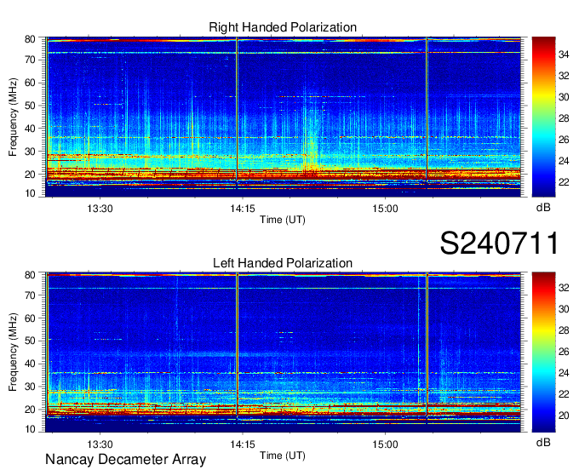Click the dB unit under Left Handed colorbar
This screenshot has width=579, height=470.
tap(543, 442)
